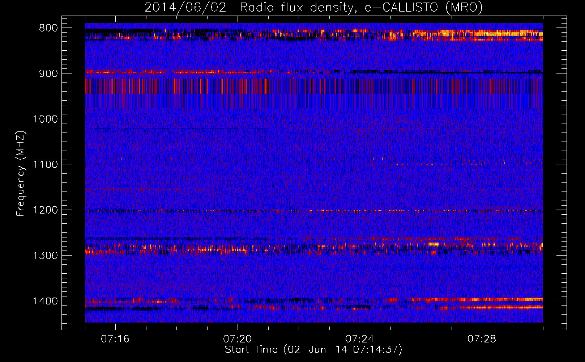The height and width of the screenshot is (362, 585).
Task: Click the plot title mentioning e-CALLISTO (MRO)
Action: pyautogui.click(x=313, y=8)
